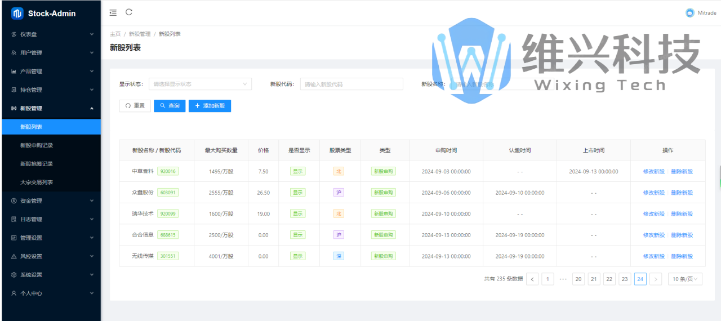Go to previous page arrow in pagination
This screenshot has height=321, width=721.
(532, 279)
